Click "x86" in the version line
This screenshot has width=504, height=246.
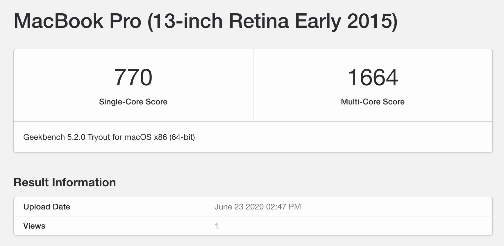(160, 137)
